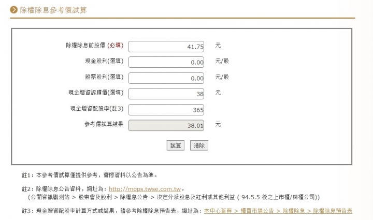Click the 股票股利(選填) label
373x220 pixels.
point(105,77)
